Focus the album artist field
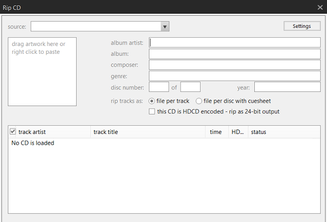 [235, 43]
